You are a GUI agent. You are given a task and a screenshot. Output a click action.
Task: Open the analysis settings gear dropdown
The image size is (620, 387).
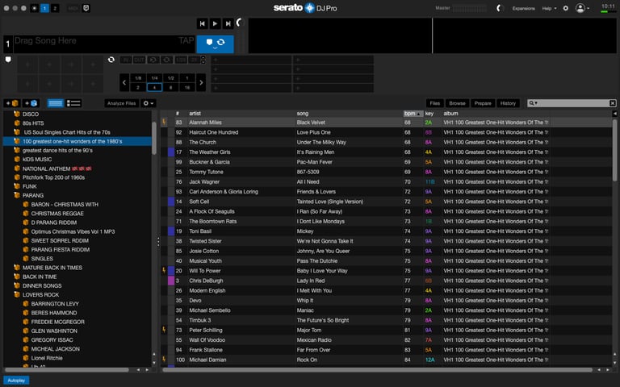[149, 103]
